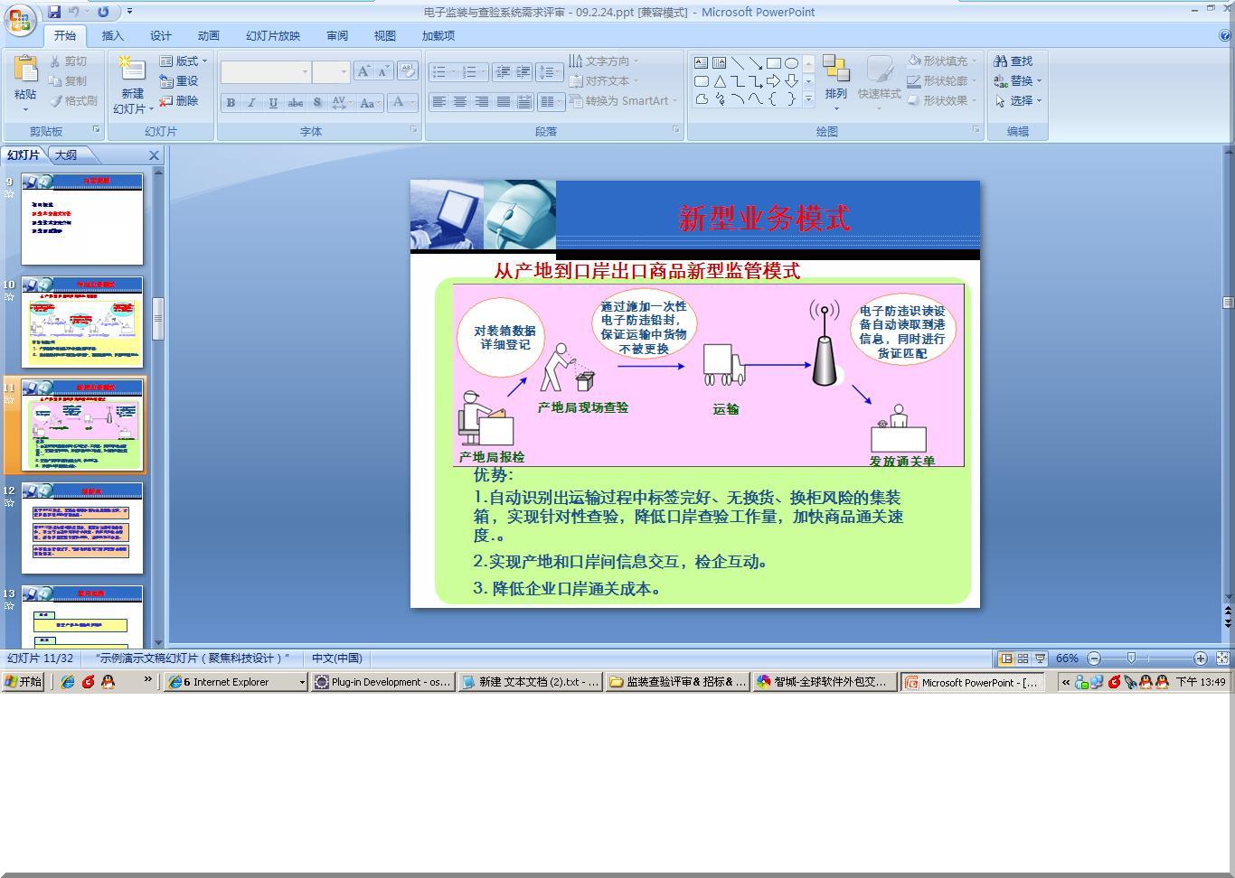Switch to the Outline (大纲) pane tab
The height and width of the screenshot is (878, 1235).
(x=66, y=155)
